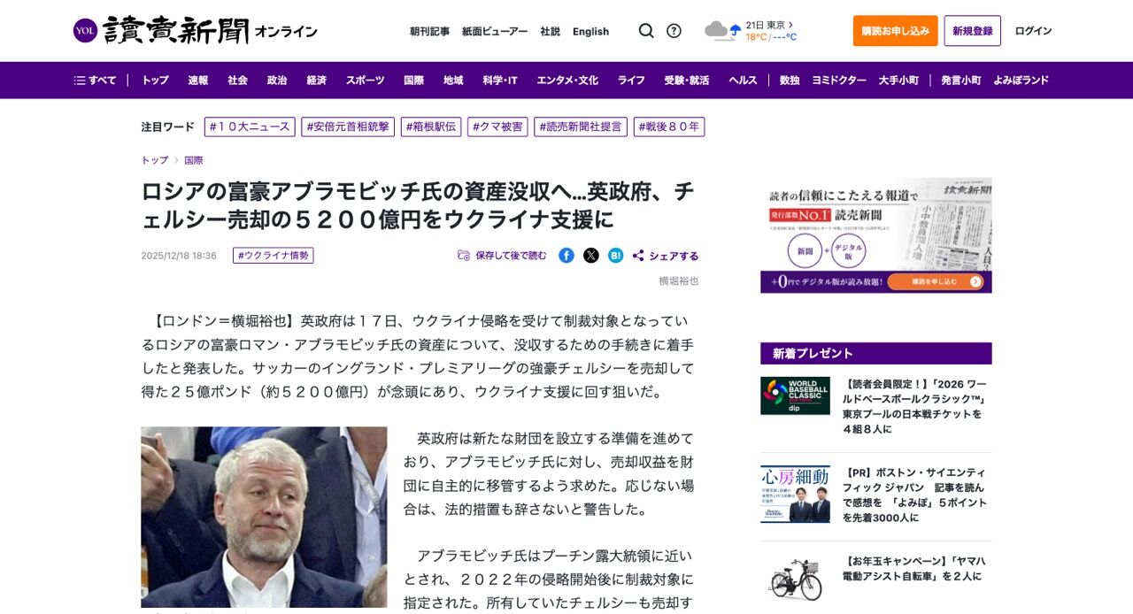Click the 新規登録 register button
The image size is (1133, 614).
tap(972, 31)
